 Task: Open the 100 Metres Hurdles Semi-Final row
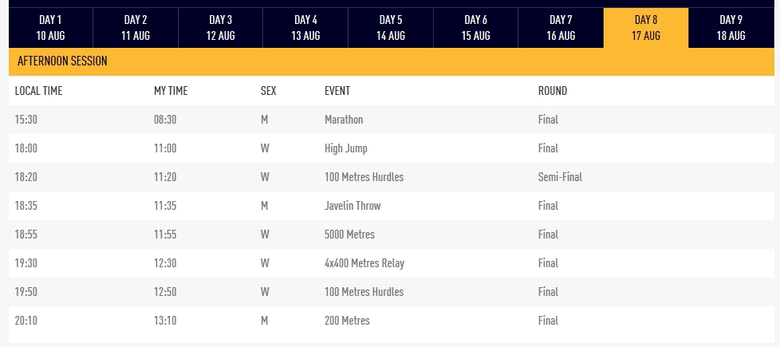(392, 177)
